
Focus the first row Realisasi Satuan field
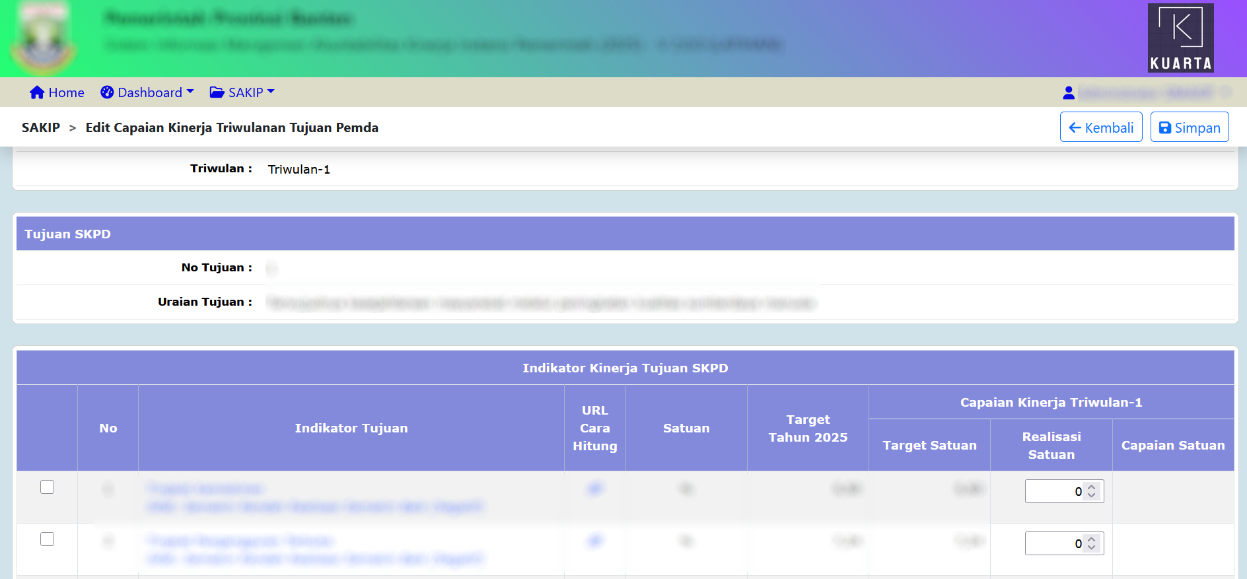click(1054, 491)
